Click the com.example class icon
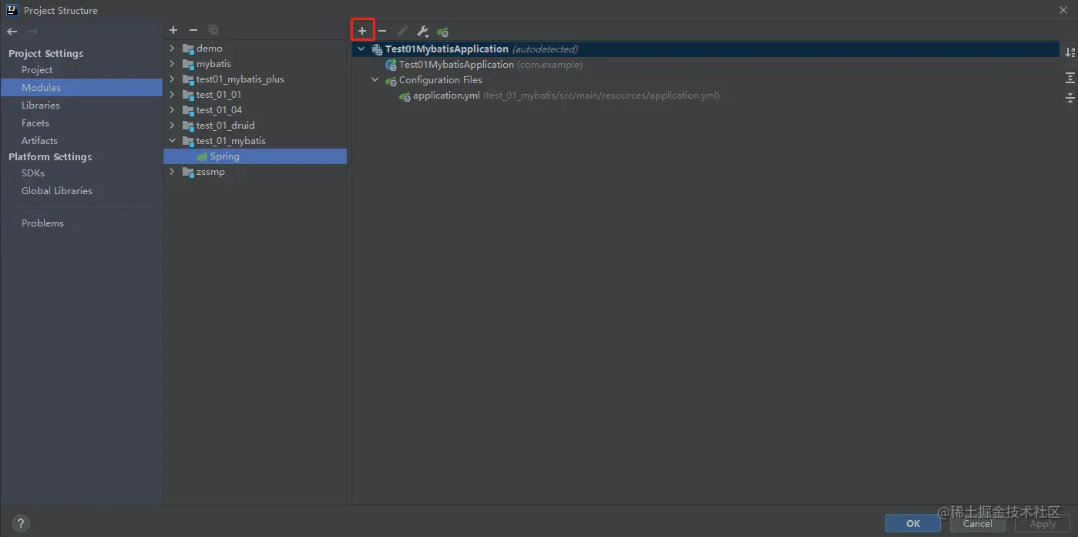This screenshot has height=537, width=1078. (x=391, y=65)
